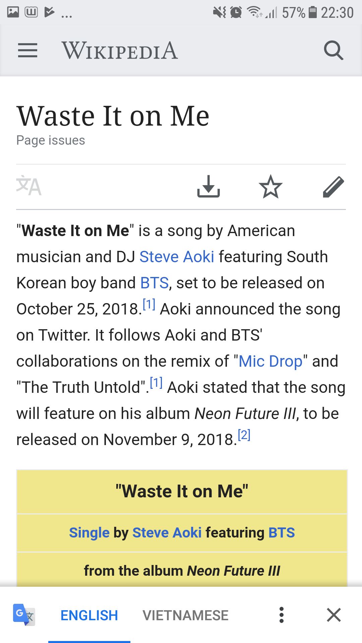The image size is (362, 643).
Task: Follow the Steve Aoki link in intro paragraph
Action: point(177,257)
